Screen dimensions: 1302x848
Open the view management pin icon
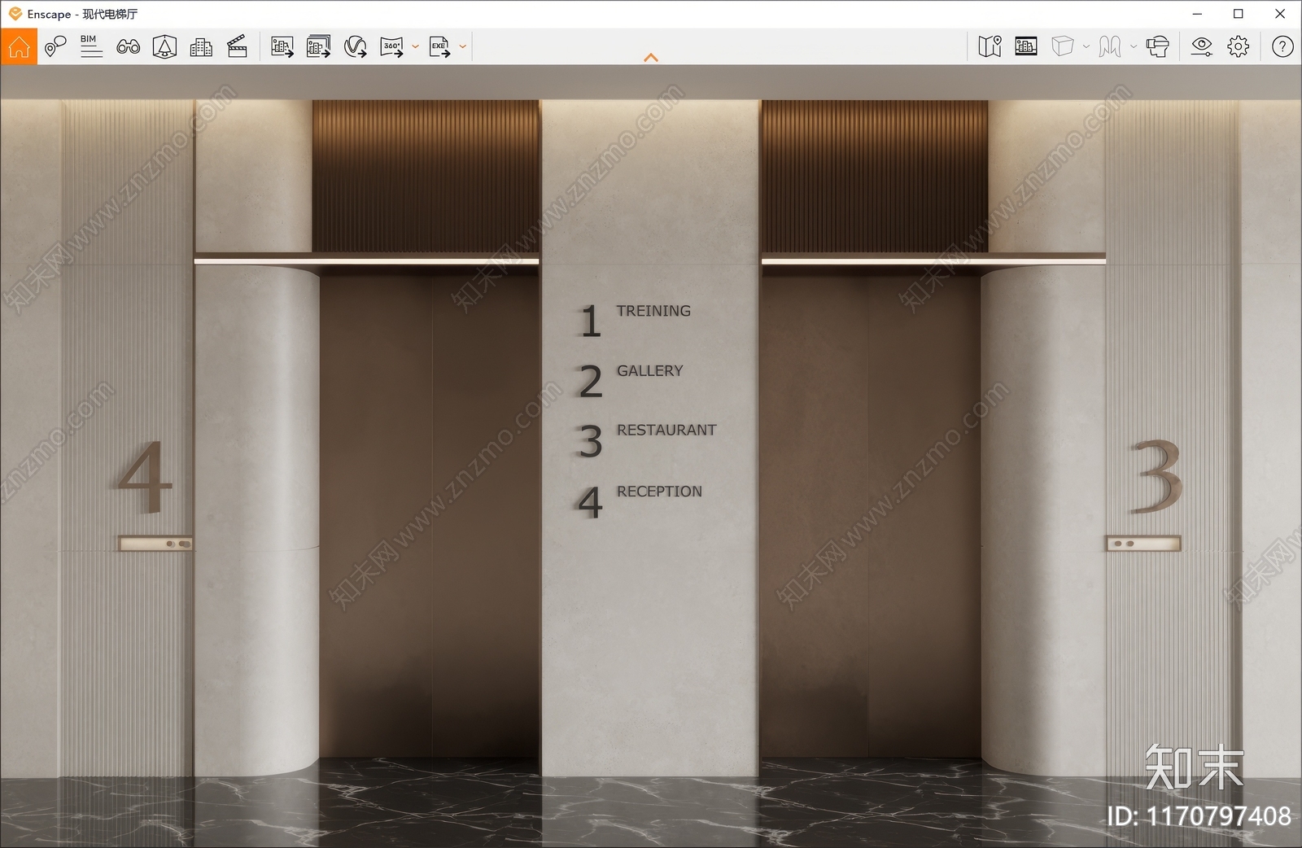[55, 46]
